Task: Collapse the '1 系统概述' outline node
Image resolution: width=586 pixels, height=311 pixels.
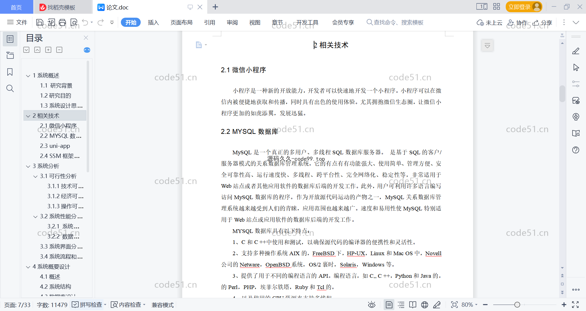Action: click(28, 76)
